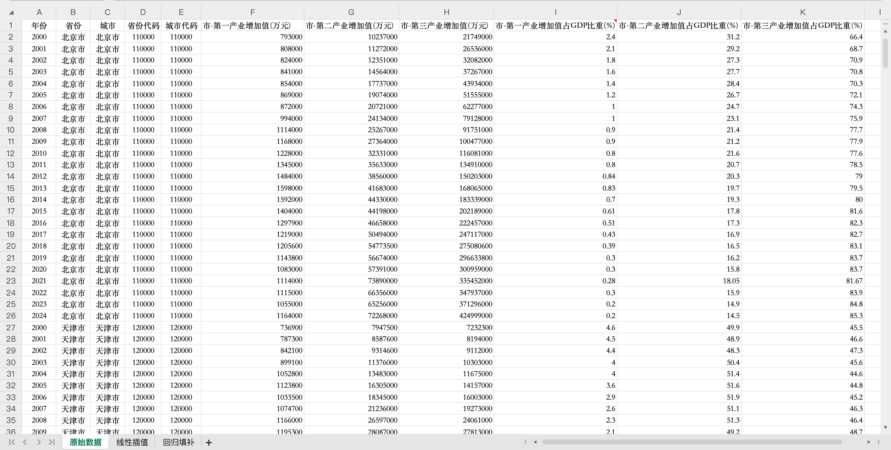Viewport: 891px width, 450px height.
Task: Jump to the last sheet tab
Action: point(52,442)
